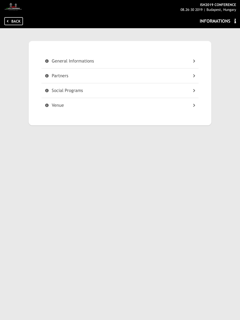Viewport: 240px width, 320px height.
Task: Click the ISH2019 conference logo
Action: (x=13, y=7)
